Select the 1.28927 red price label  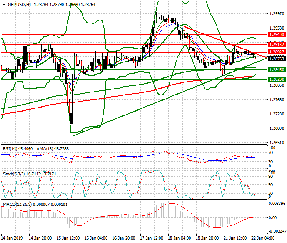[277, 52]
